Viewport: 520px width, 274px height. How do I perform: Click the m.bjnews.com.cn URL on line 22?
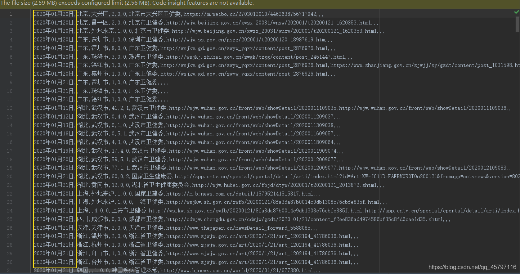tap(240, 194)
